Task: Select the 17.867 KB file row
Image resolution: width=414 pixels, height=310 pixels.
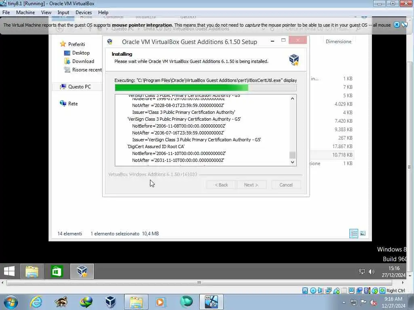Action: click(332, 146)
